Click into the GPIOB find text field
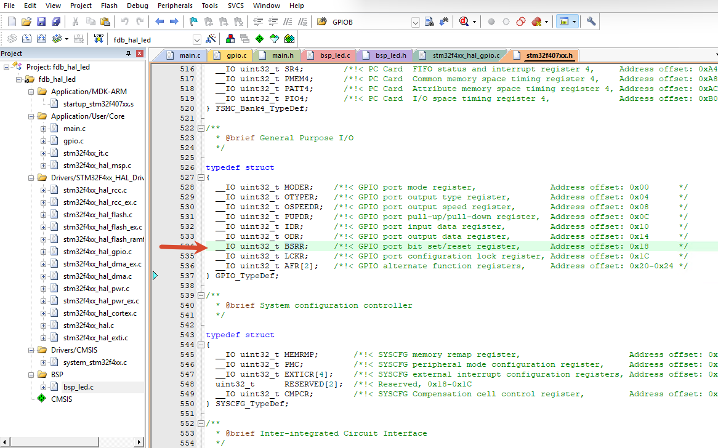The height and width of the screenshot is (448, 718). 370,22
